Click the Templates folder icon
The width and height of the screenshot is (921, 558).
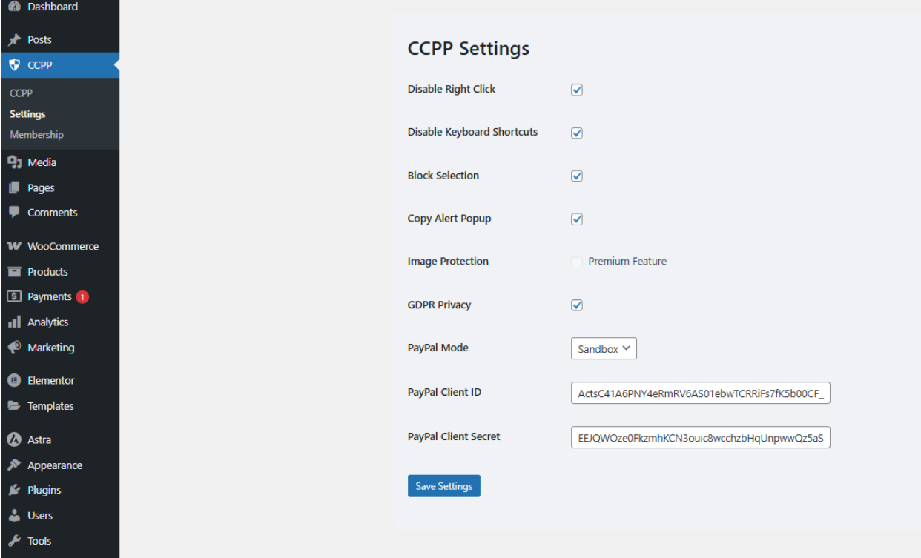[14, 406]
